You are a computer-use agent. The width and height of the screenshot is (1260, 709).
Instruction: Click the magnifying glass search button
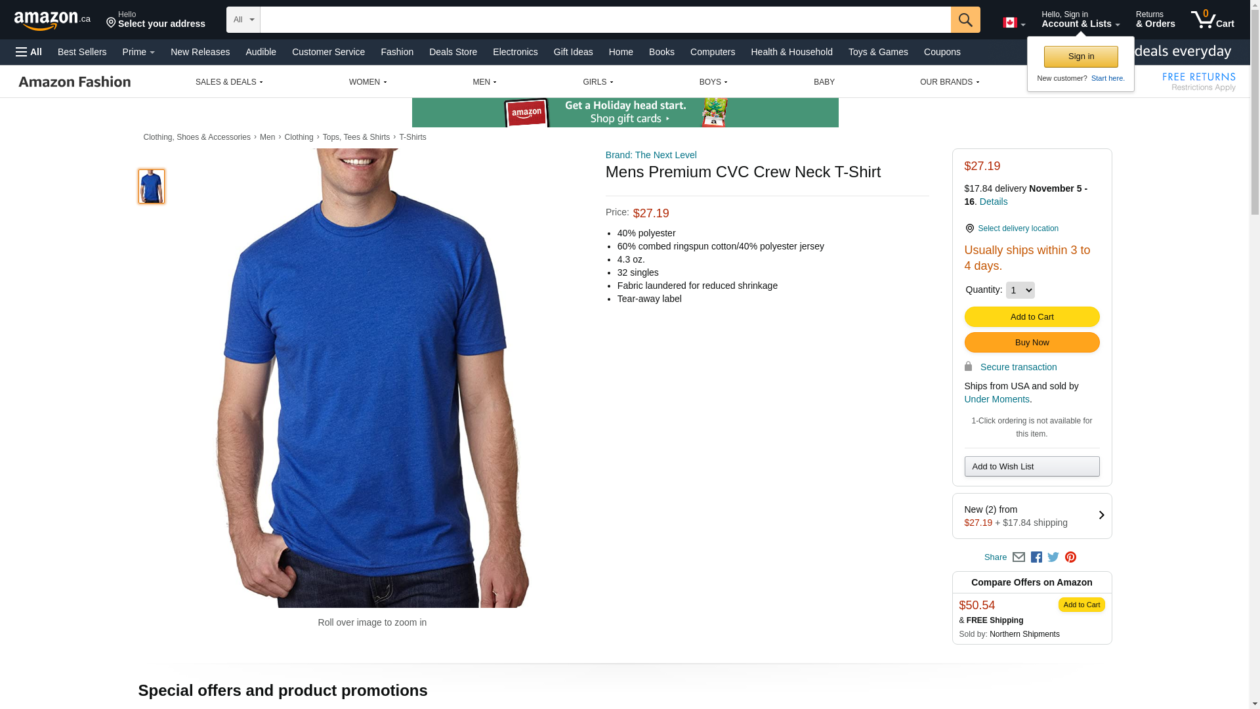click(965, 20)
